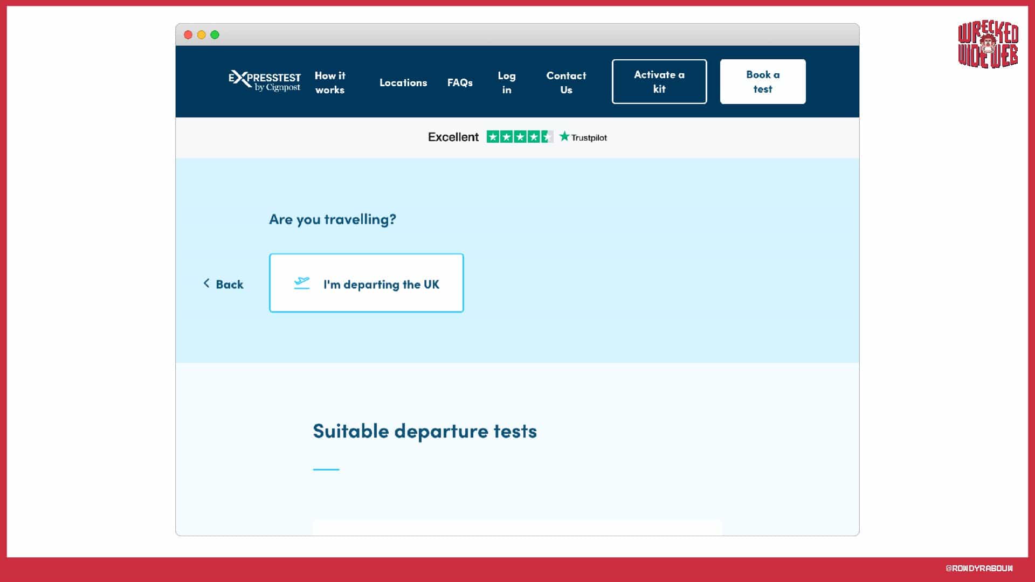The width and height of the screenshot is (1035, 582).
Task: Click the Excellent Trustpilot rating text
Action: coord(453,137)
